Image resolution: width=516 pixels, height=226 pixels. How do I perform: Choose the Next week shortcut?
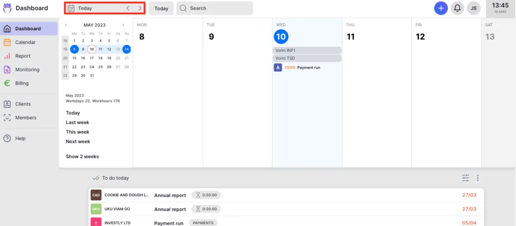(x=78, y=141)
